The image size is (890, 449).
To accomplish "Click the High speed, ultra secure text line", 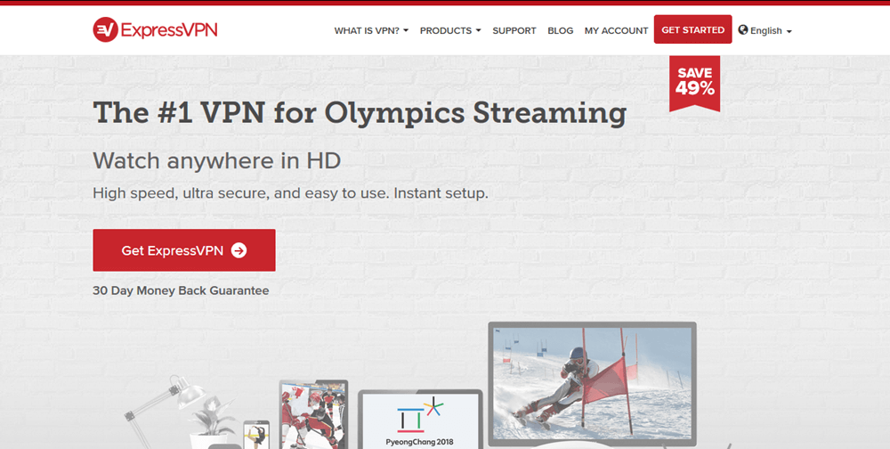I will coord(290,193).
